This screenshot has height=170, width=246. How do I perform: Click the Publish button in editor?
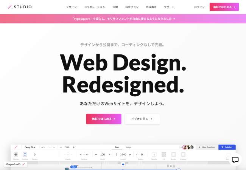point(227,147)
